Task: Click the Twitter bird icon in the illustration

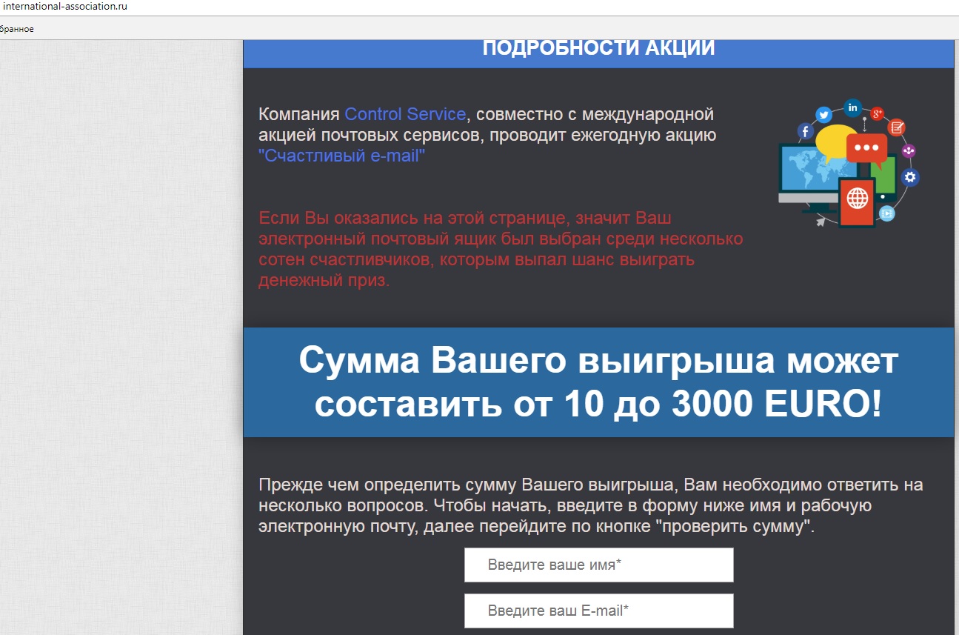Action: [x=823, y=115]
